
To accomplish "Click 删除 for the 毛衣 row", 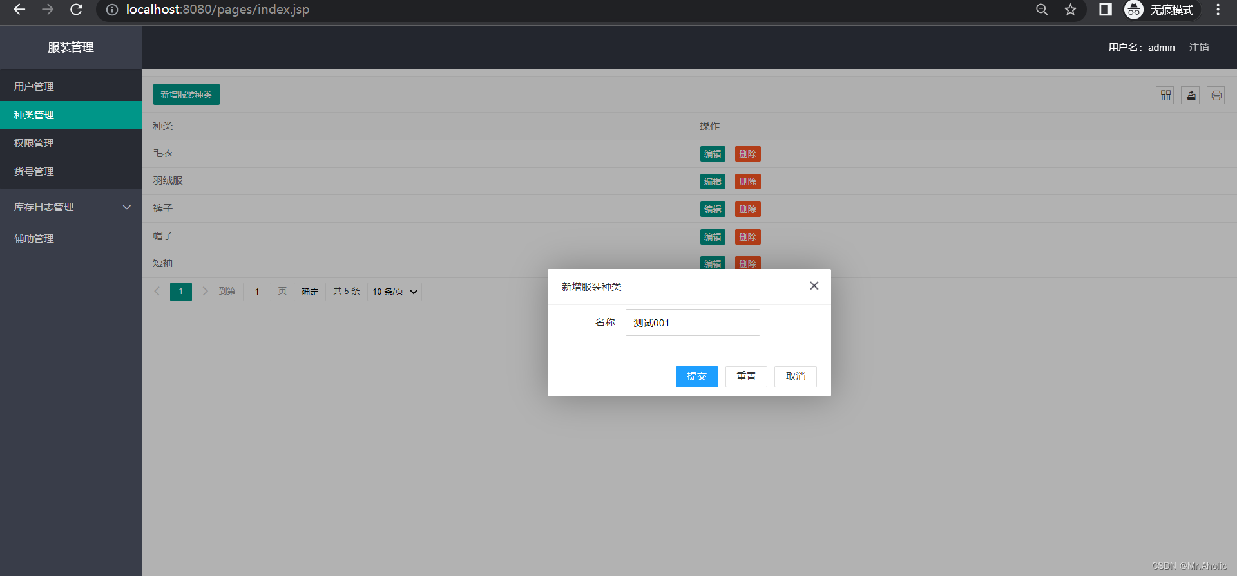I will point(748,154).
